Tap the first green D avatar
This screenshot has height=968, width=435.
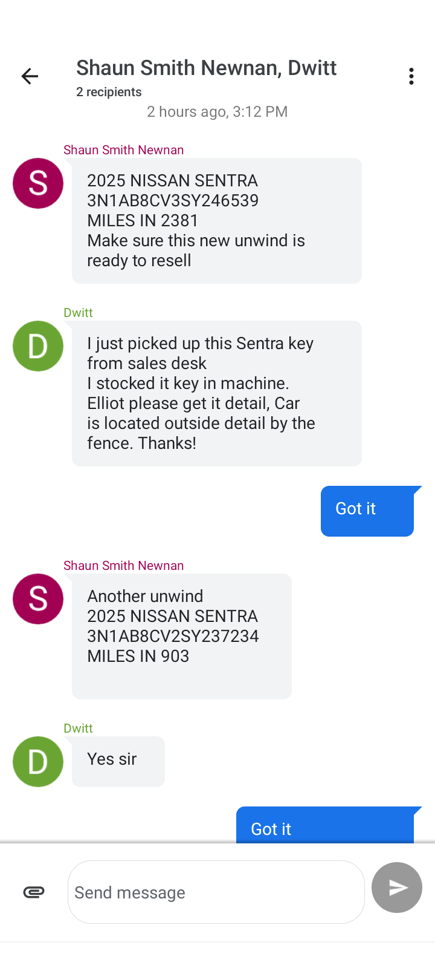tap(38, 346)
